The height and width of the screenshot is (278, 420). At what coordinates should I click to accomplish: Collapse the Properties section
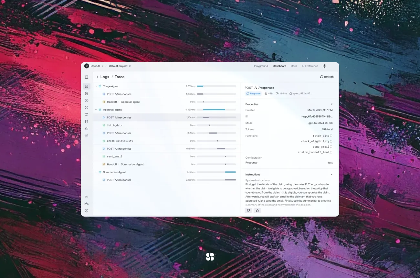331,104
